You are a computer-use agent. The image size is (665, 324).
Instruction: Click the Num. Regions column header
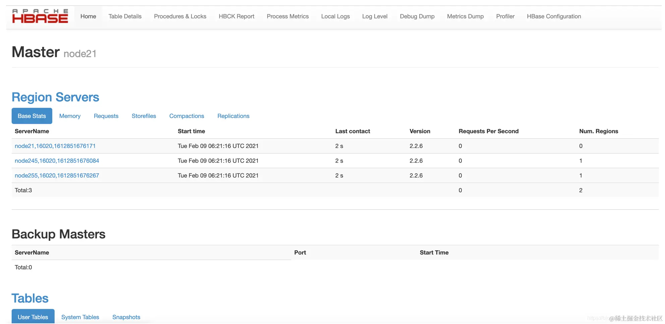(599, 131)
